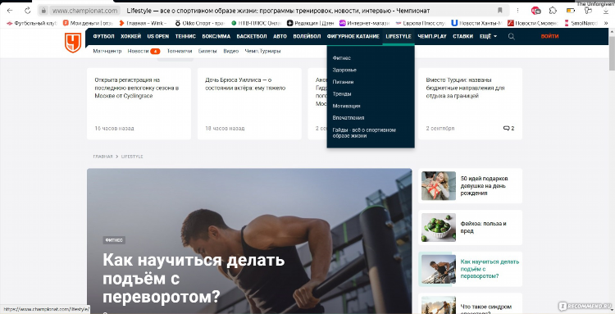Expand the ЕЩЁ dropdown in site navigation
The height and width of the screenshot is (314, 615).
(488, 36)
